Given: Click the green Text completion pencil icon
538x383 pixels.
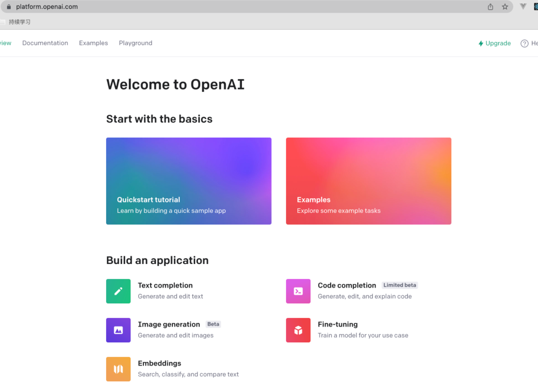Looking at the screenshot, I should 118,291.
